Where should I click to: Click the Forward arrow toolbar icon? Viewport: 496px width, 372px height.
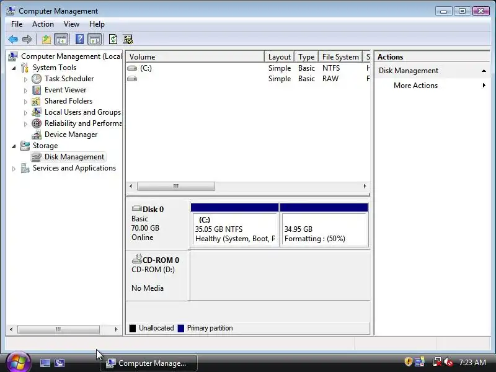click(x=27, y=40)
